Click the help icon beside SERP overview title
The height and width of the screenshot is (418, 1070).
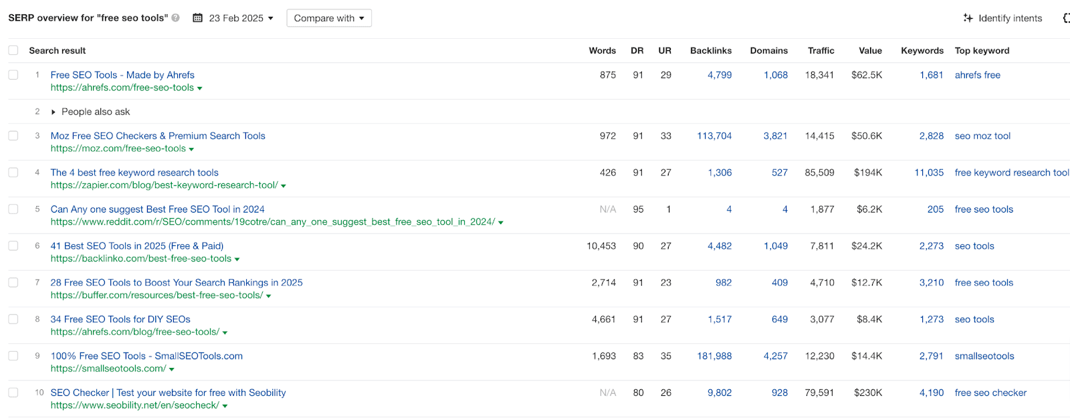(x=175, y=18)
